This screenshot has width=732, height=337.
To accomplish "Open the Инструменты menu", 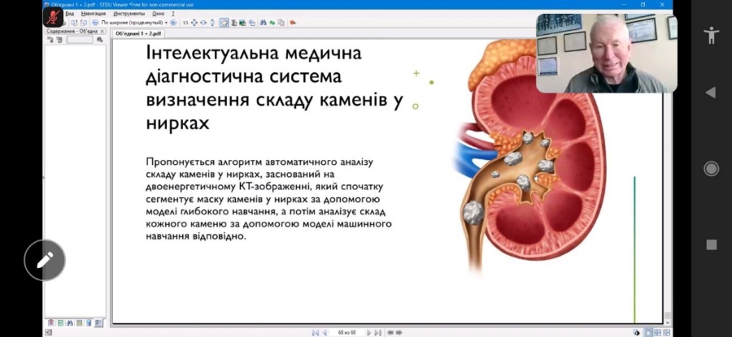I will coord(129,14).
